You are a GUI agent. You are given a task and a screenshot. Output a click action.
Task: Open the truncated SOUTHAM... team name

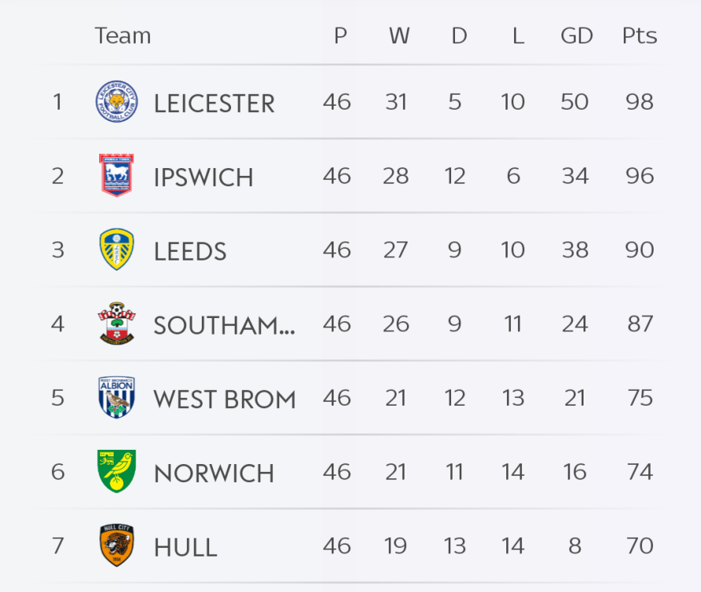(x=224, y=324)
